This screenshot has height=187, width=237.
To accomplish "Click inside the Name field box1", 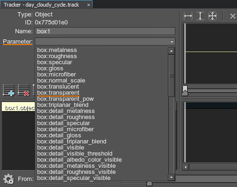I will click(105, 31).
